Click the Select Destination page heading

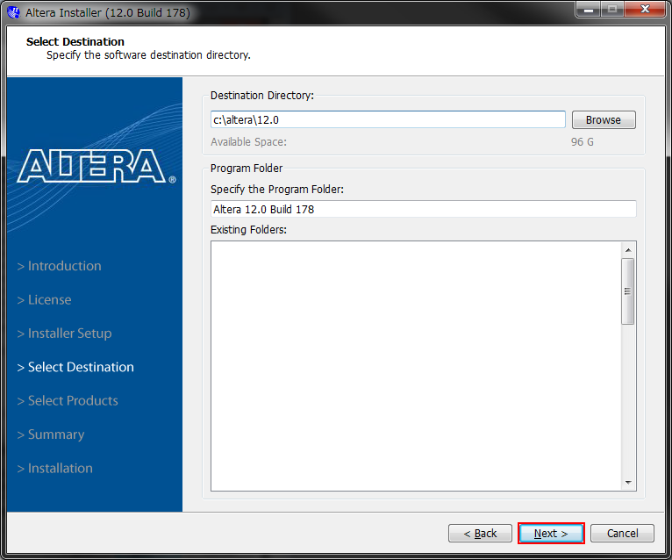click(75, 41)
